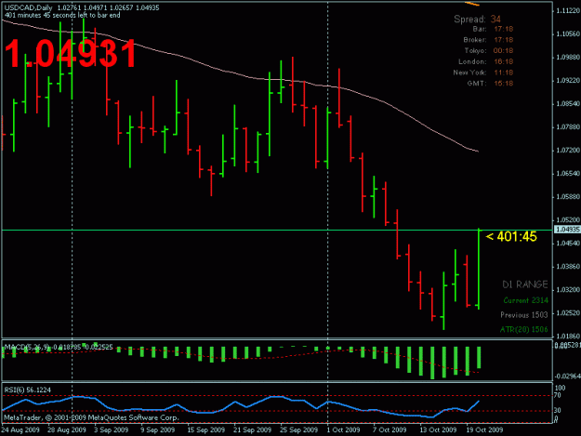Click the 1.05200 price axis label

coord(568,220)
